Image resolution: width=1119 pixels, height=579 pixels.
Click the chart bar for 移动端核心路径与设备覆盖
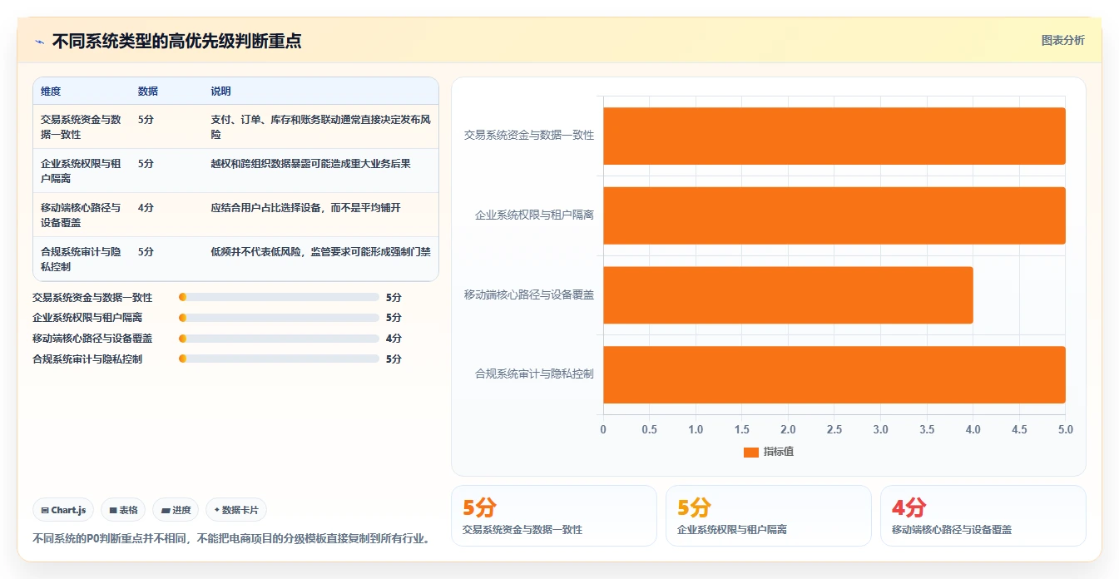point(788,294)
